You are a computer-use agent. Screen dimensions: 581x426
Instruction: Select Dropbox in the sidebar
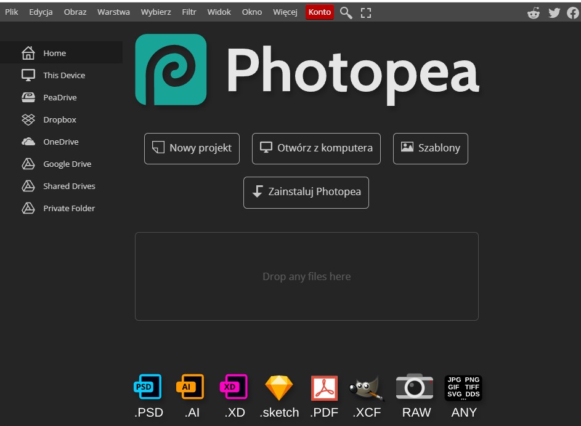[59, 119]
